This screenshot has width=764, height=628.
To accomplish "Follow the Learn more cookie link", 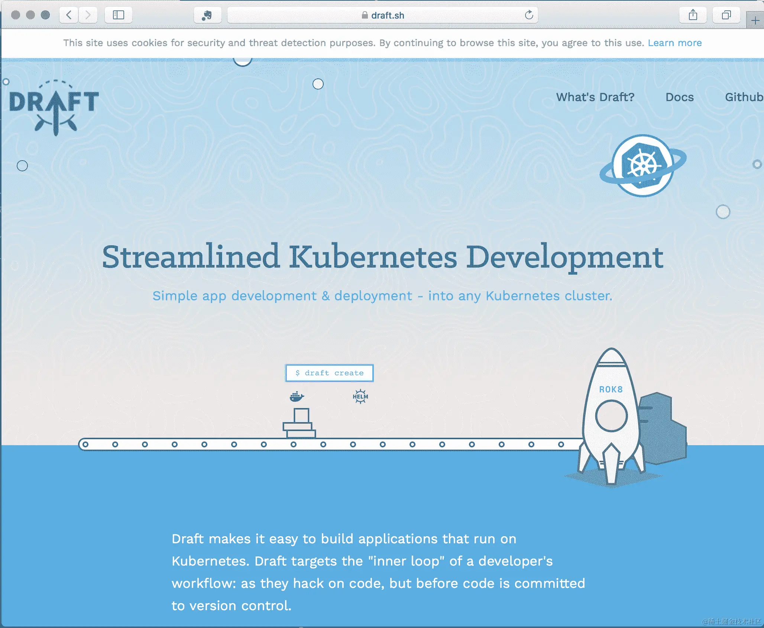I will (674, 43).
